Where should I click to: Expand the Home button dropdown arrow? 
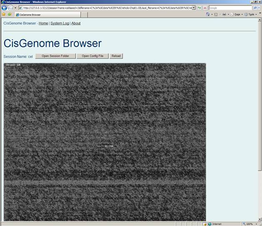click(x=212, y=15)
